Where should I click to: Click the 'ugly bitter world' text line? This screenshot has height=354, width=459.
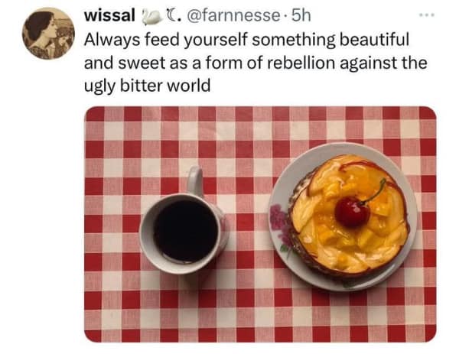(147, 86)
